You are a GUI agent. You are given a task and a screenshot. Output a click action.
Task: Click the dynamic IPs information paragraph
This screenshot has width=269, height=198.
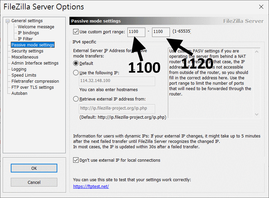pos(167,141)
